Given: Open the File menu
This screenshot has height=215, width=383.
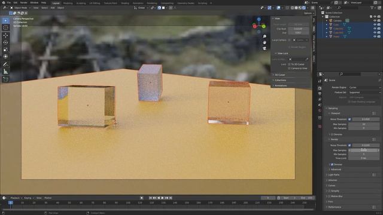Looking at the screenshot, I should coord(9,2).
